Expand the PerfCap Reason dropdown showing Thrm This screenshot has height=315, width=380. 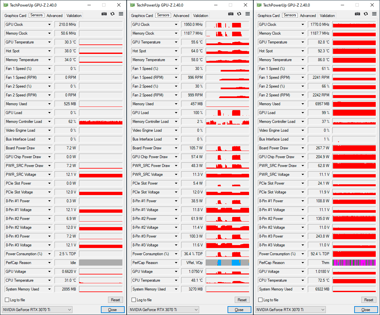303,263
